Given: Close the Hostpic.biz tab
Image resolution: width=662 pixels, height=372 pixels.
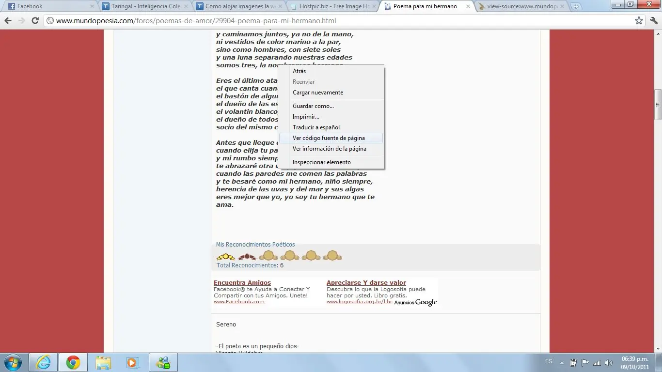Looking at the screenshot, I should (x=374, y=7).
